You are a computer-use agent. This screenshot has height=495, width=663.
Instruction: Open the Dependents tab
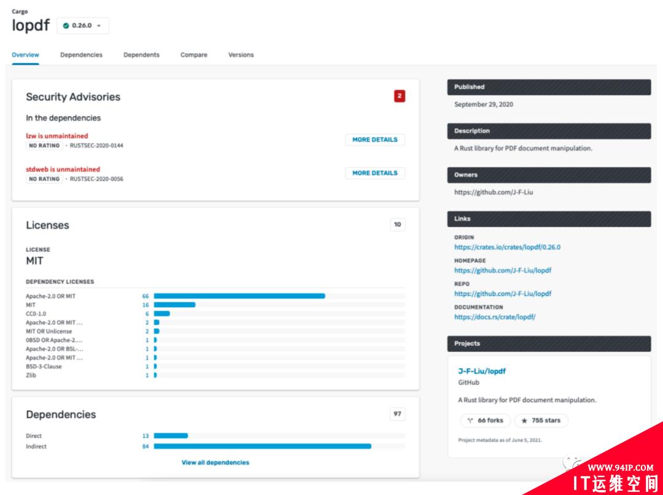click(141, 55)
